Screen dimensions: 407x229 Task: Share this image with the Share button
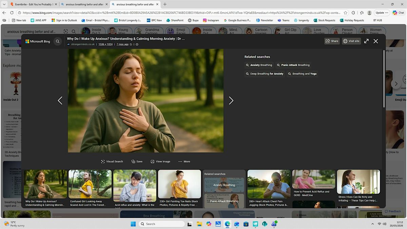(332, 41)
